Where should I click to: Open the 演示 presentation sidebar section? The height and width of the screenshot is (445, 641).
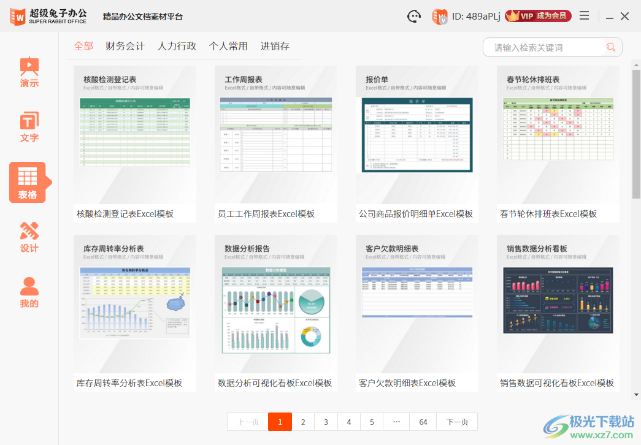(29, 72)
